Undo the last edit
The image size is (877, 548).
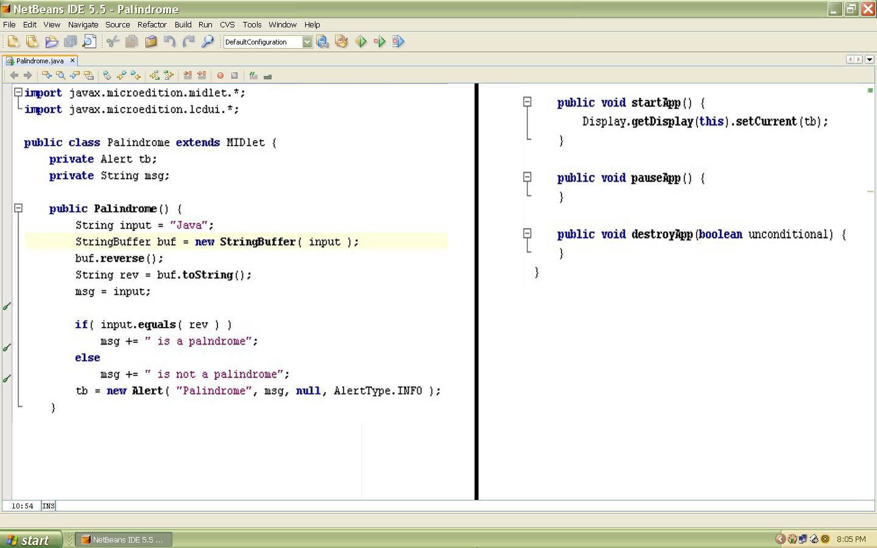(x=170, y=41)
